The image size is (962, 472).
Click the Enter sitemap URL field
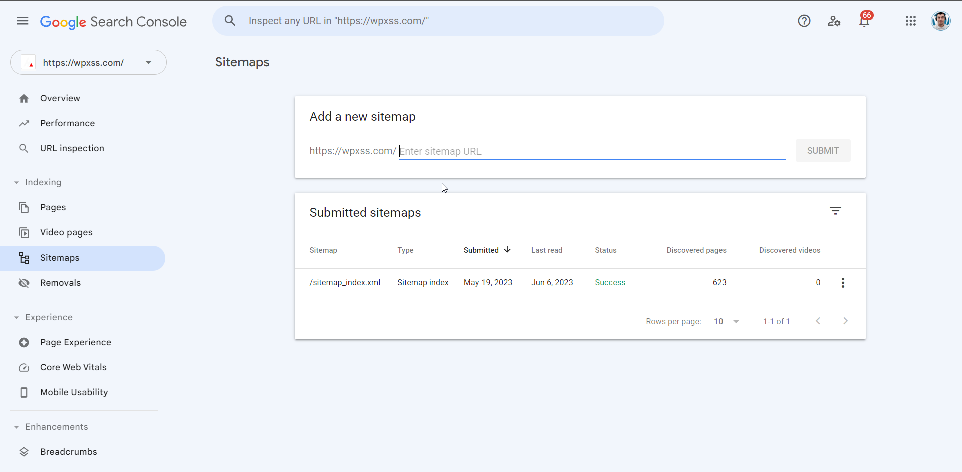592,151
